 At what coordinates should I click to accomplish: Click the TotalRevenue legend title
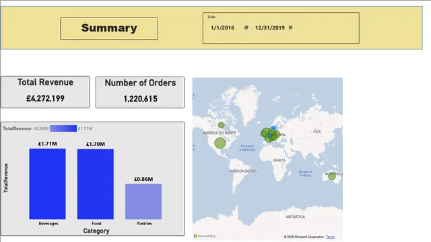[17, 128]
